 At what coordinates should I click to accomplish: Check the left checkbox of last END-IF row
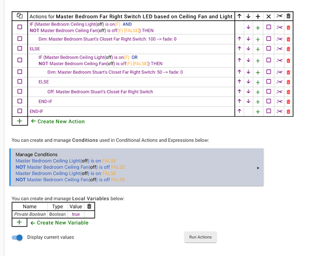point(20,111)
